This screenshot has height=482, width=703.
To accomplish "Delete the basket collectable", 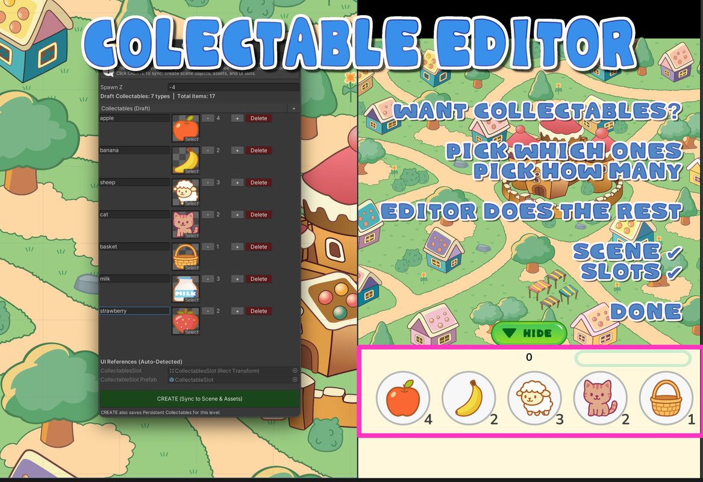I will tap(258, 246).
